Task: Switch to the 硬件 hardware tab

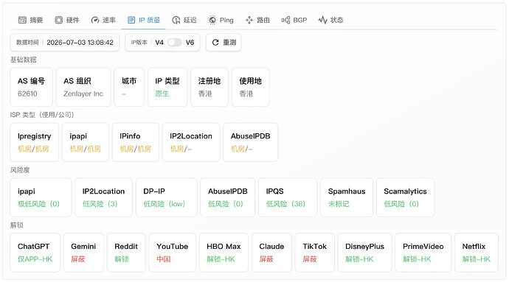Action: (67, 20)
